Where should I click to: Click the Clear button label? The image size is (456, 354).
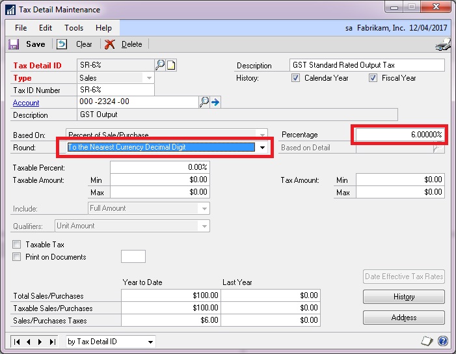point(84,44)
